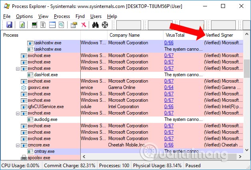This screenshot has width=251, height=170.
Task: Open the File menu
Action: (7, 16)
